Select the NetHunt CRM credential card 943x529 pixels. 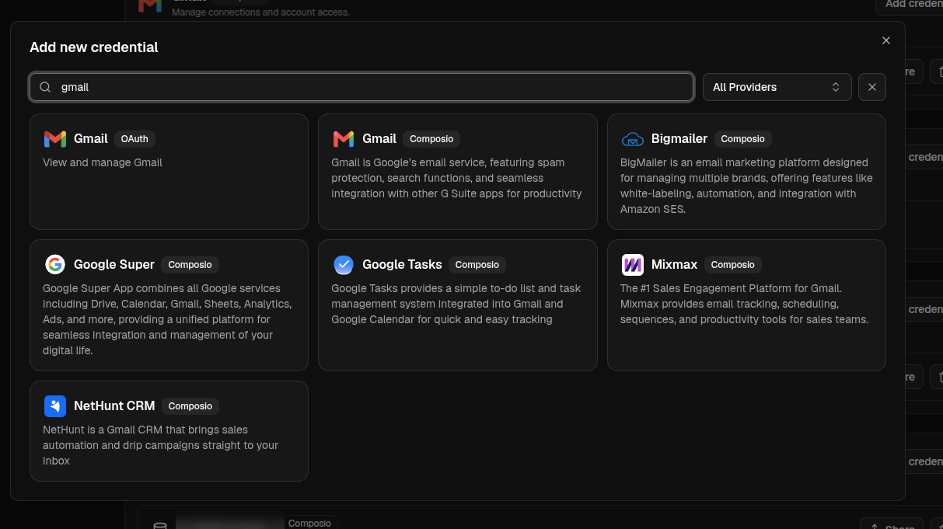click(169, 431)
